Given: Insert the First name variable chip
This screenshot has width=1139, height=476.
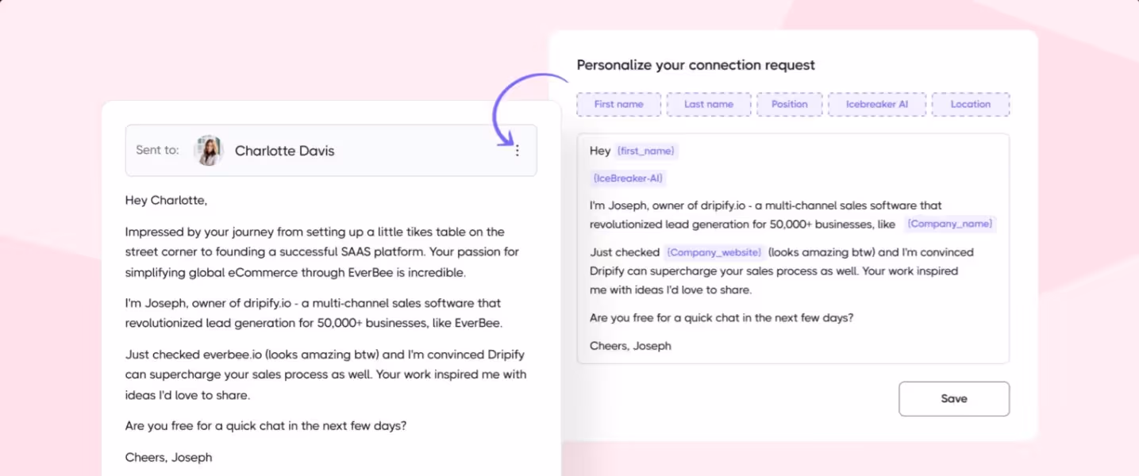Looking at the screenshot, I should [618, 104].
